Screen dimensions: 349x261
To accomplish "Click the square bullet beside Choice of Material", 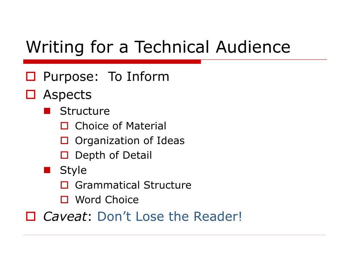I will 64,126.
